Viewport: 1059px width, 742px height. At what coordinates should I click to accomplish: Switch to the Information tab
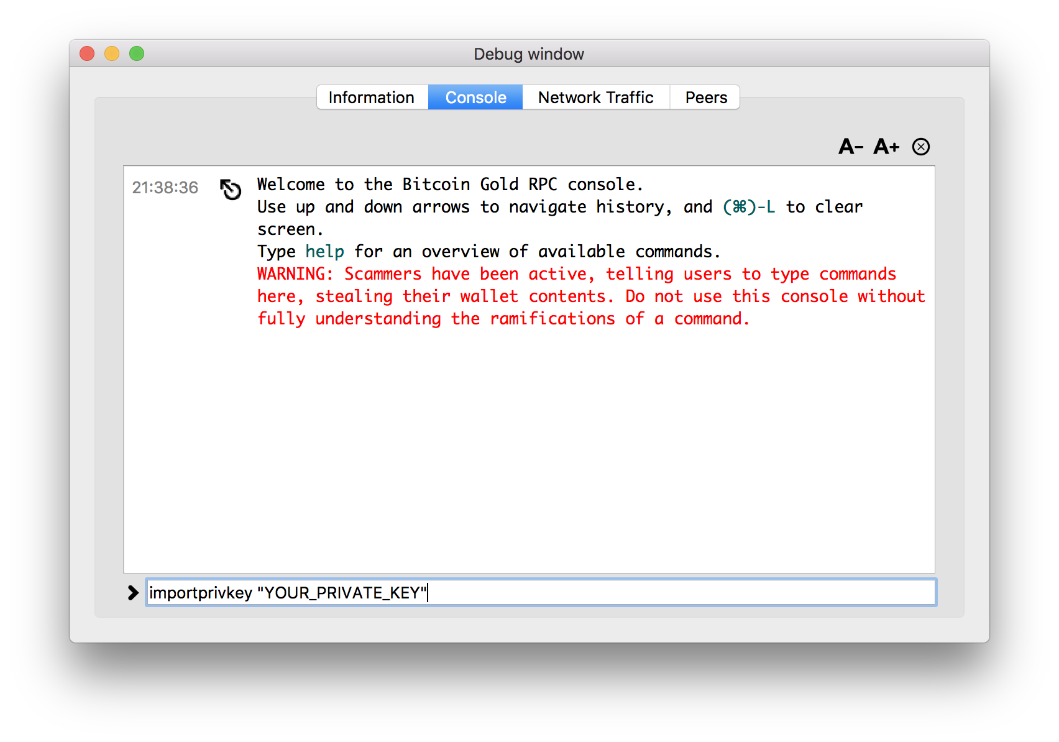[372, 98]
